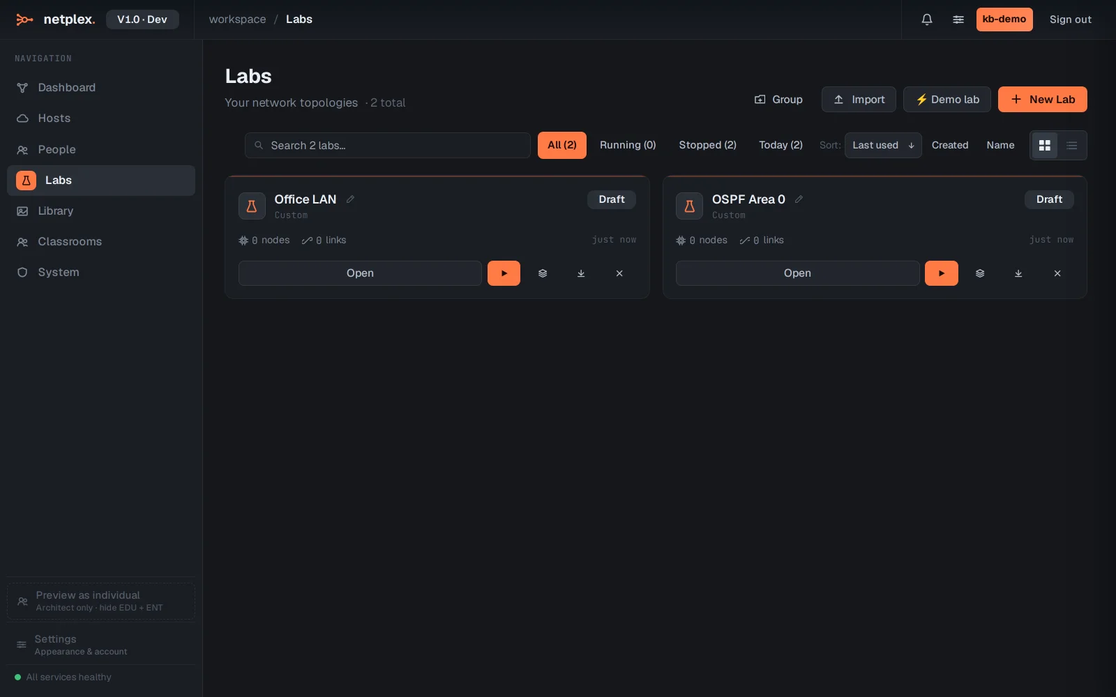The image size is (1116, 697).
Task: Go to Dashboard in navigation
Action: pos(101,88)
